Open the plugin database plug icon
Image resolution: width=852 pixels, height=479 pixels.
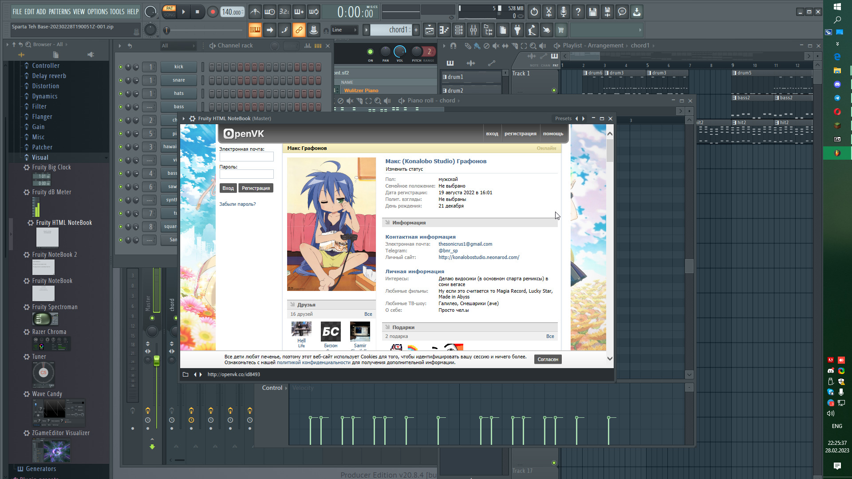[517, 30]
